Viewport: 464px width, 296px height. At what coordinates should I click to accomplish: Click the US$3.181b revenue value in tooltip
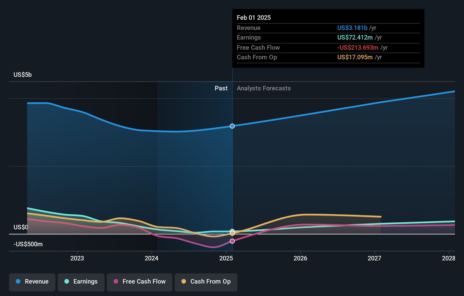352,28
